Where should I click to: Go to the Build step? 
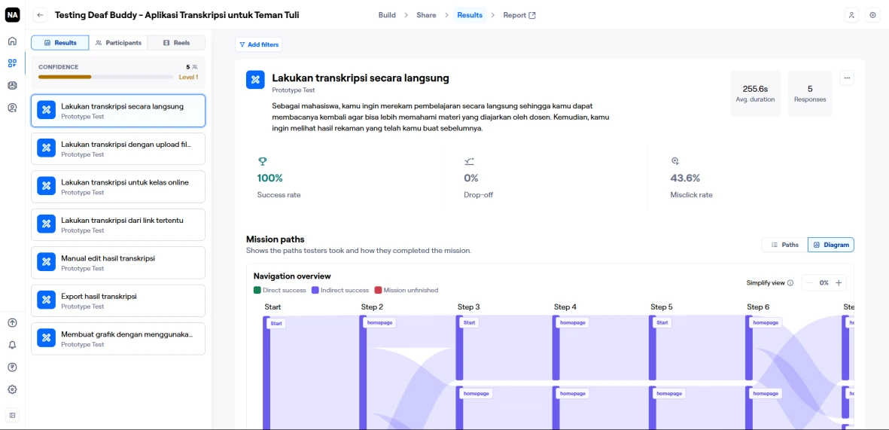coord(387,15)
